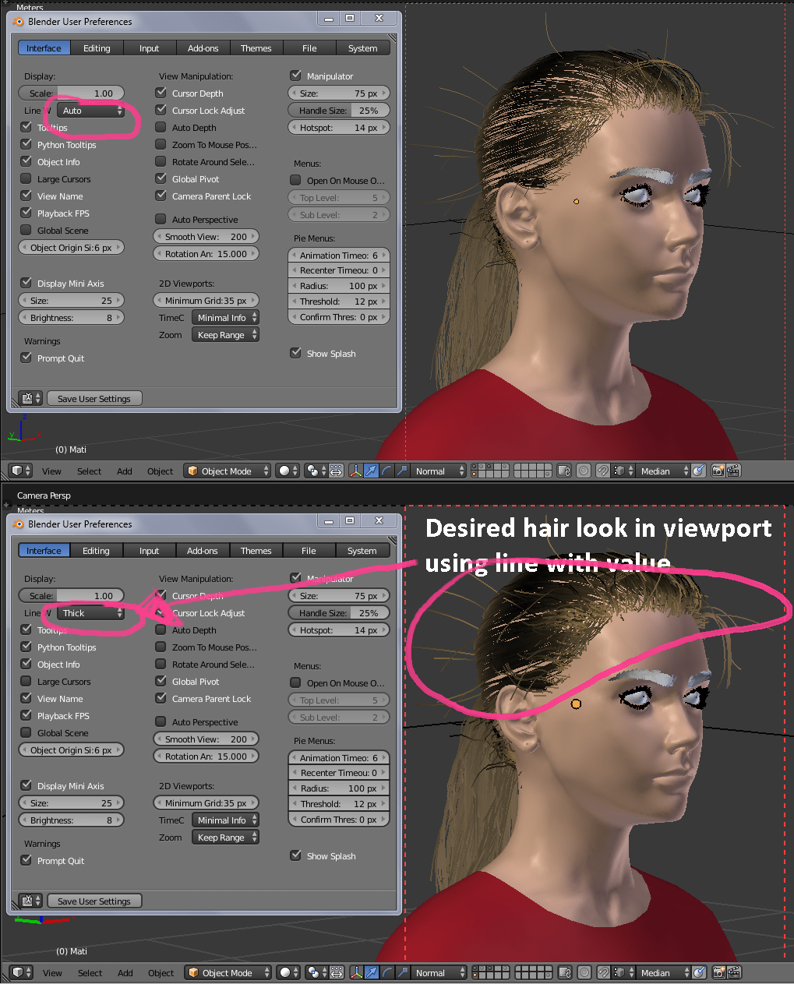Image resolution: width=794 pixels, height=984 pixels.
Task: Toggle the 3D manipulator widget icon
Action: (357, 471)
